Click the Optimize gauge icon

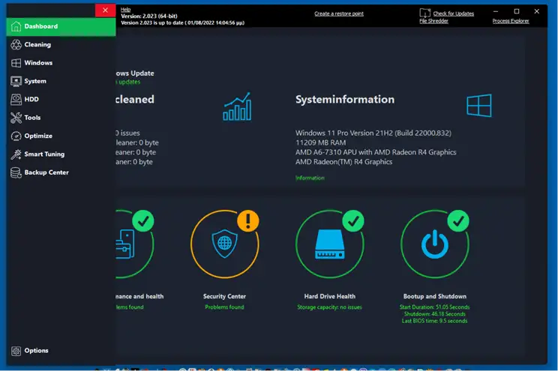16,136
